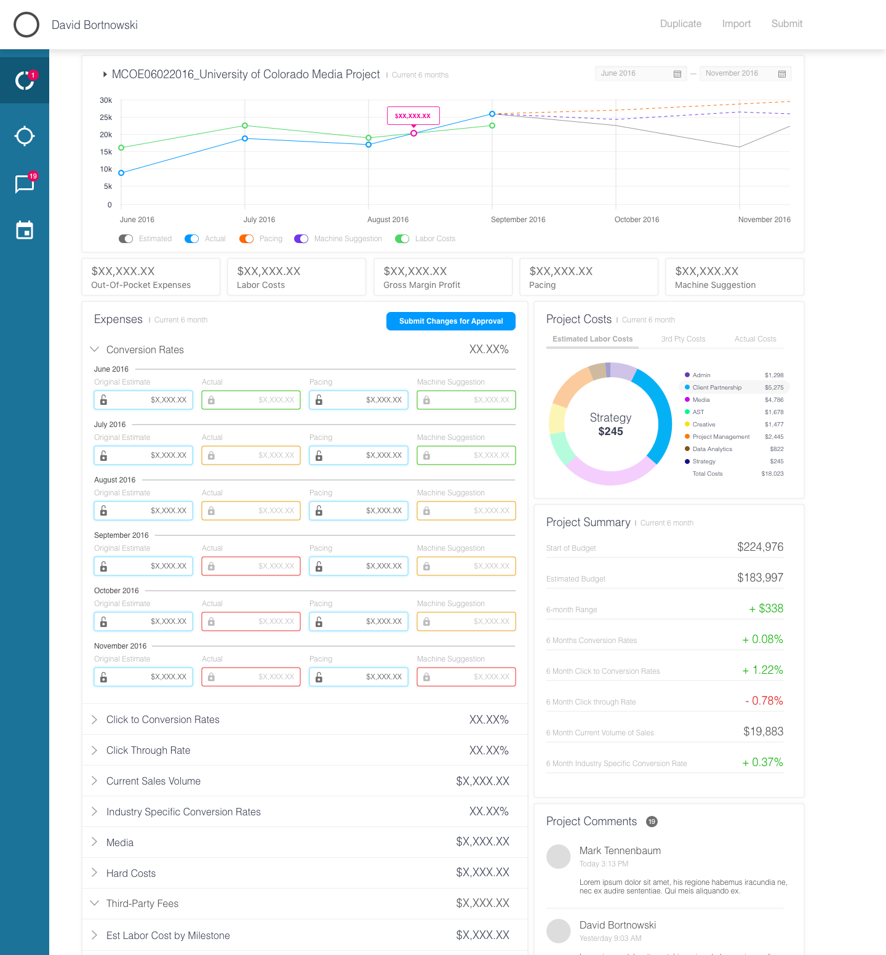
Task: Open the Out-Of-Pocket Expenses card
Action: point(151,277)
